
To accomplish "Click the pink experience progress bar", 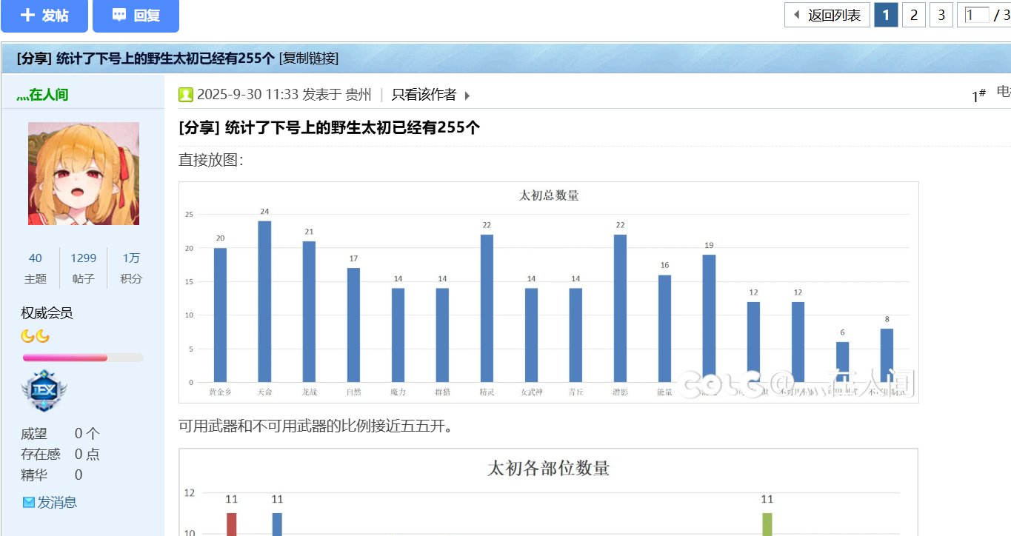I will [83, 358].
